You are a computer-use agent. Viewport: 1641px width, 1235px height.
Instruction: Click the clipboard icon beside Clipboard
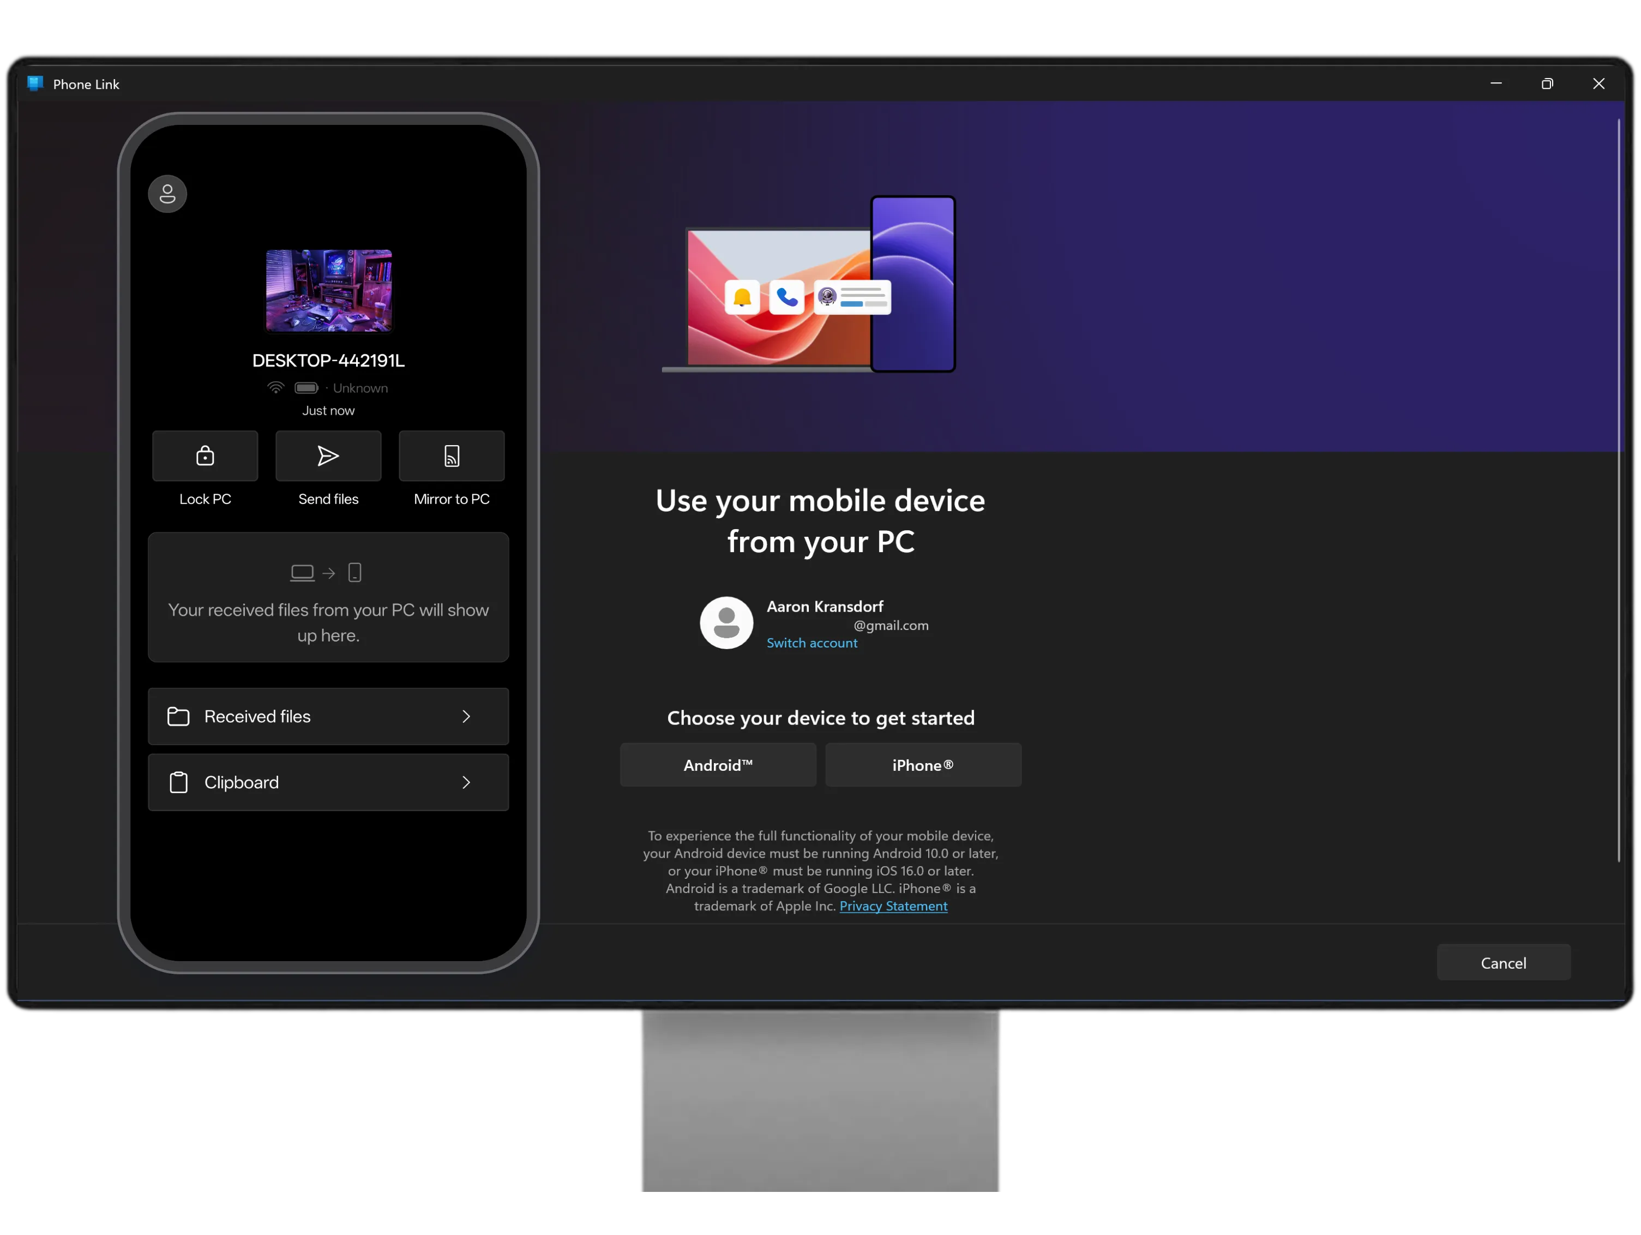(x=178, y=782)
